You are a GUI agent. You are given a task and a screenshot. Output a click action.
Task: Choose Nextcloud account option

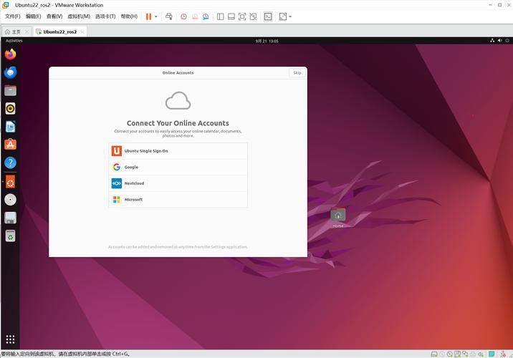pyautogui.click(x=178, y=183)
